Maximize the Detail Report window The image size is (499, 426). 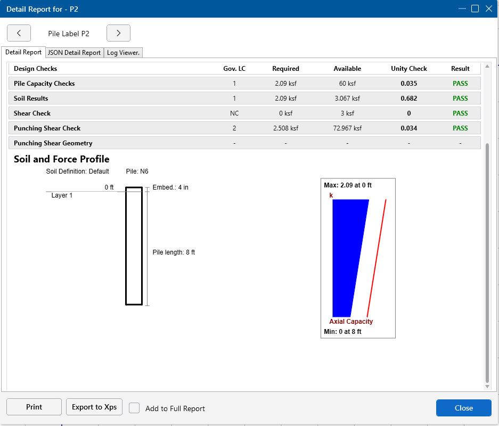(475, 9)
